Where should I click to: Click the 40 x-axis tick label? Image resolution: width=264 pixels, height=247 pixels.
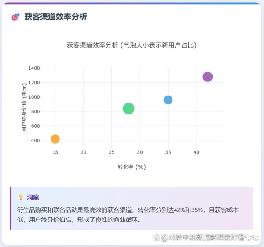[x=196, y=152]
